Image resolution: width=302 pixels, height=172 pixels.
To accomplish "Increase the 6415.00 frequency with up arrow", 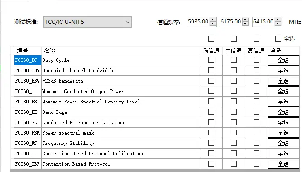I will point(278,19).
